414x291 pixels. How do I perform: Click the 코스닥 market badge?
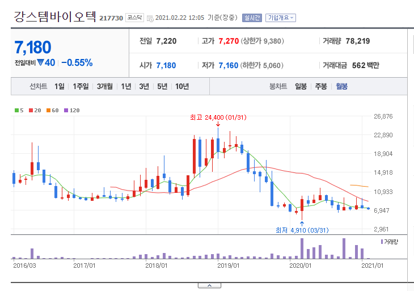[x=134, y=18]
